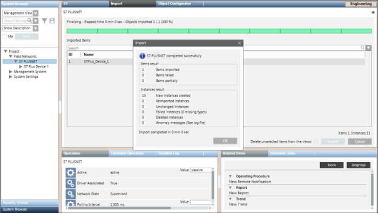Click the blue info icon in Import dialog
378x213 pixels.
point(142,56)
